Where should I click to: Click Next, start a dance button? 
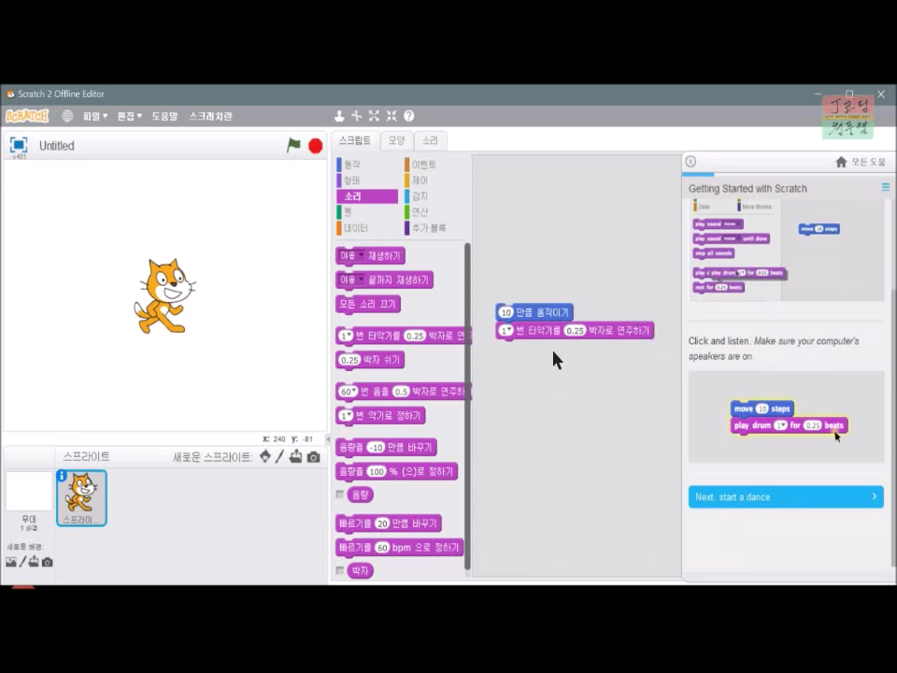point(786,496)
